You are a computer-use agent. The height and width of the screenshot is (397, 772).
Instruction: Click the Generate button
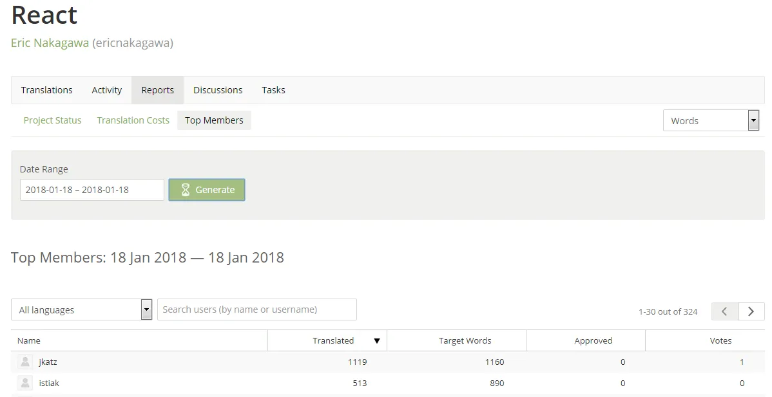pyautogui.click(x=207, y=190)
